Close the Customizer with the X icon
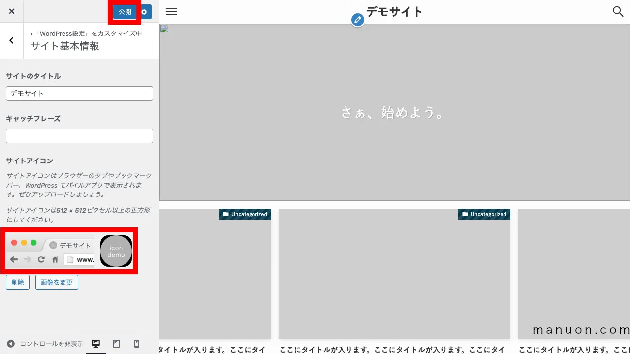 click(11, 11)
